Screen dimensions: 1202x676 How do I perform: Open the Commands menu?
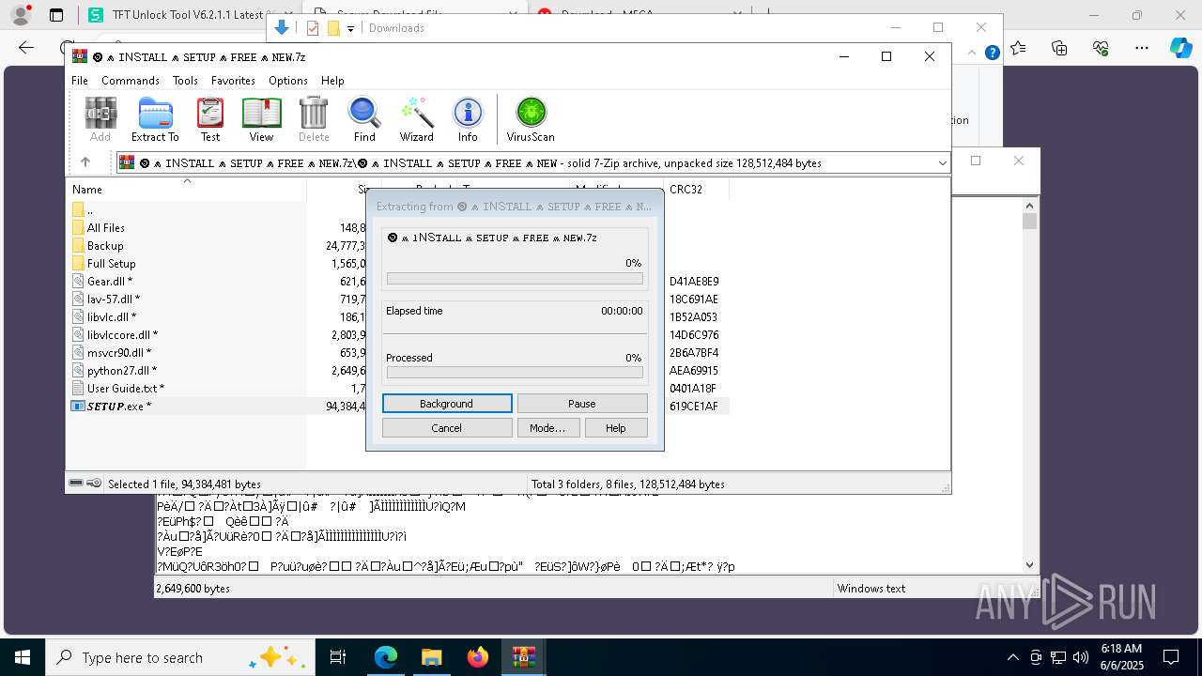[x=131, y=81]
